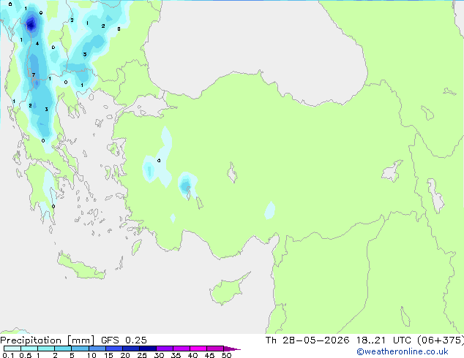Click the legend arrow tip beyond 50
The height and width of the screenshot is (358, 464).
pyautogui.click(x=232, y=349)
